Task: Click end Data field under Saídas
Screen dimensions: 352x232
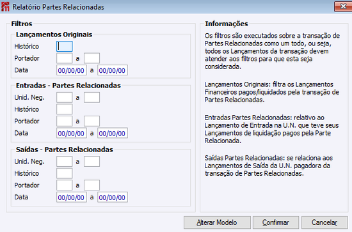Action: (113, 197)
